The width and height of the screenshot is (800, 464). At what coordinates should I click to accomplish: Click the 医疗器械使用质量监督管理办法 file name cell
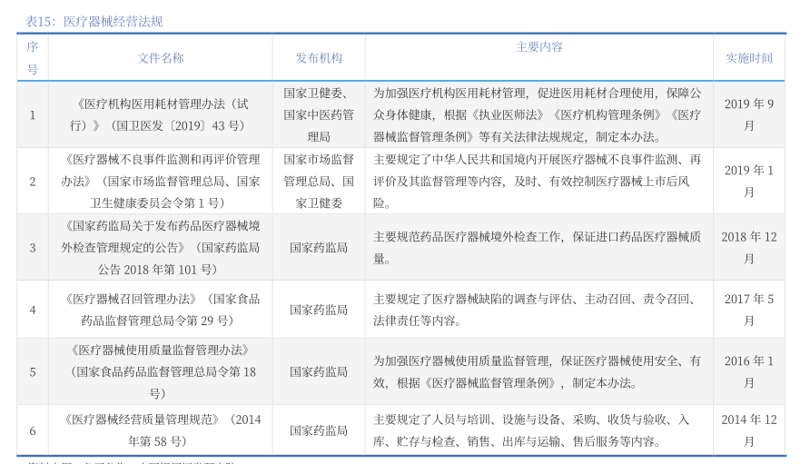tap(161, 371)
